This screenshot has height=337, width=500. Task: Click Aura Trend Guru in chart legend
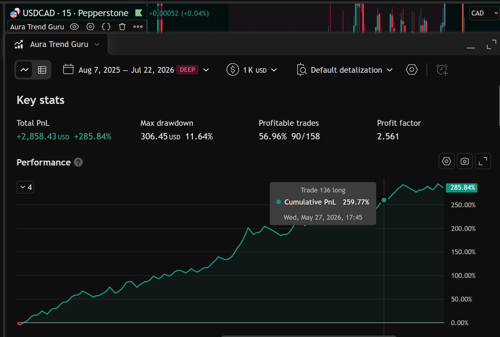pyautogui.click(x=37, y=27)
